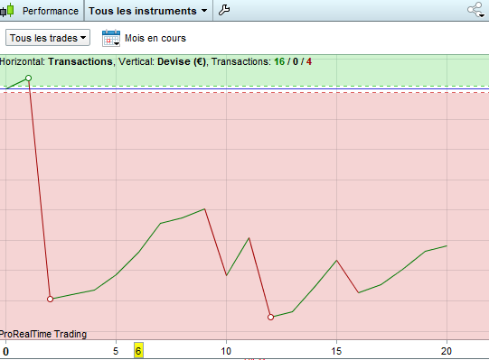This screenshot has height=360, width=489.
Task: Open the Performance tab
Action: (x=51, y=11)
